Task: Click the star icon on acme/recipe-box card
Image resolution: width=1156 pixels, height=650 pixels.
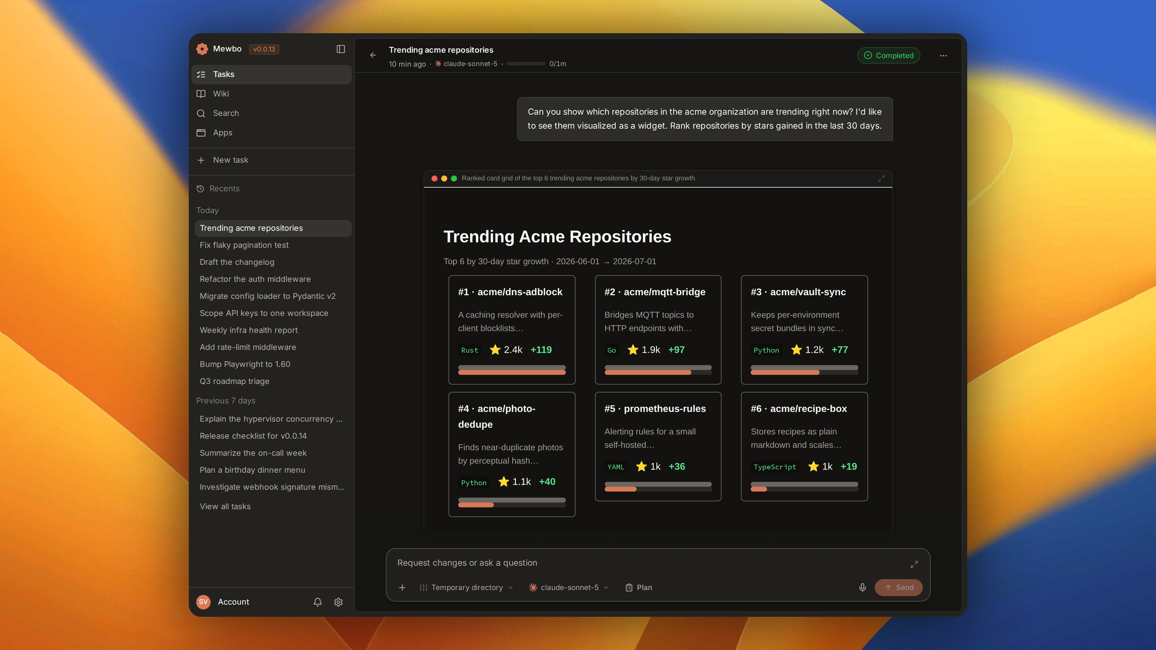Action: pyautogui.click(x=813, y=466)
